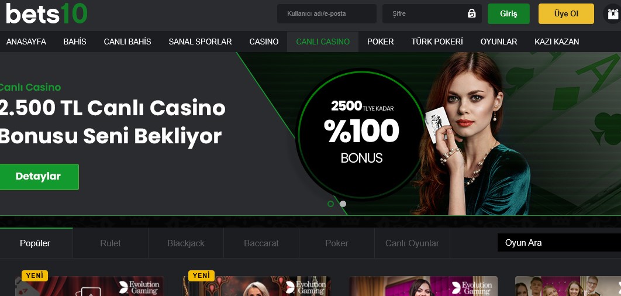Toggle password visibility lock icon
The height and width of the screenshot is (296, 621).
tap(471, 13)
